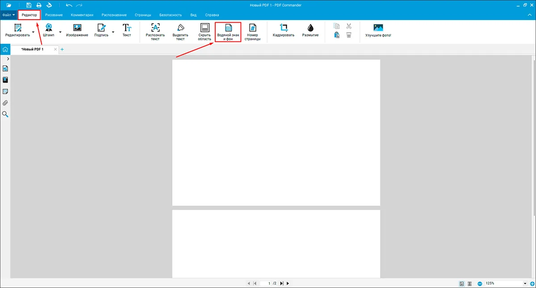
Task: Expand the Подпись dropdown arrow
Action: click(x=113, y=32)
